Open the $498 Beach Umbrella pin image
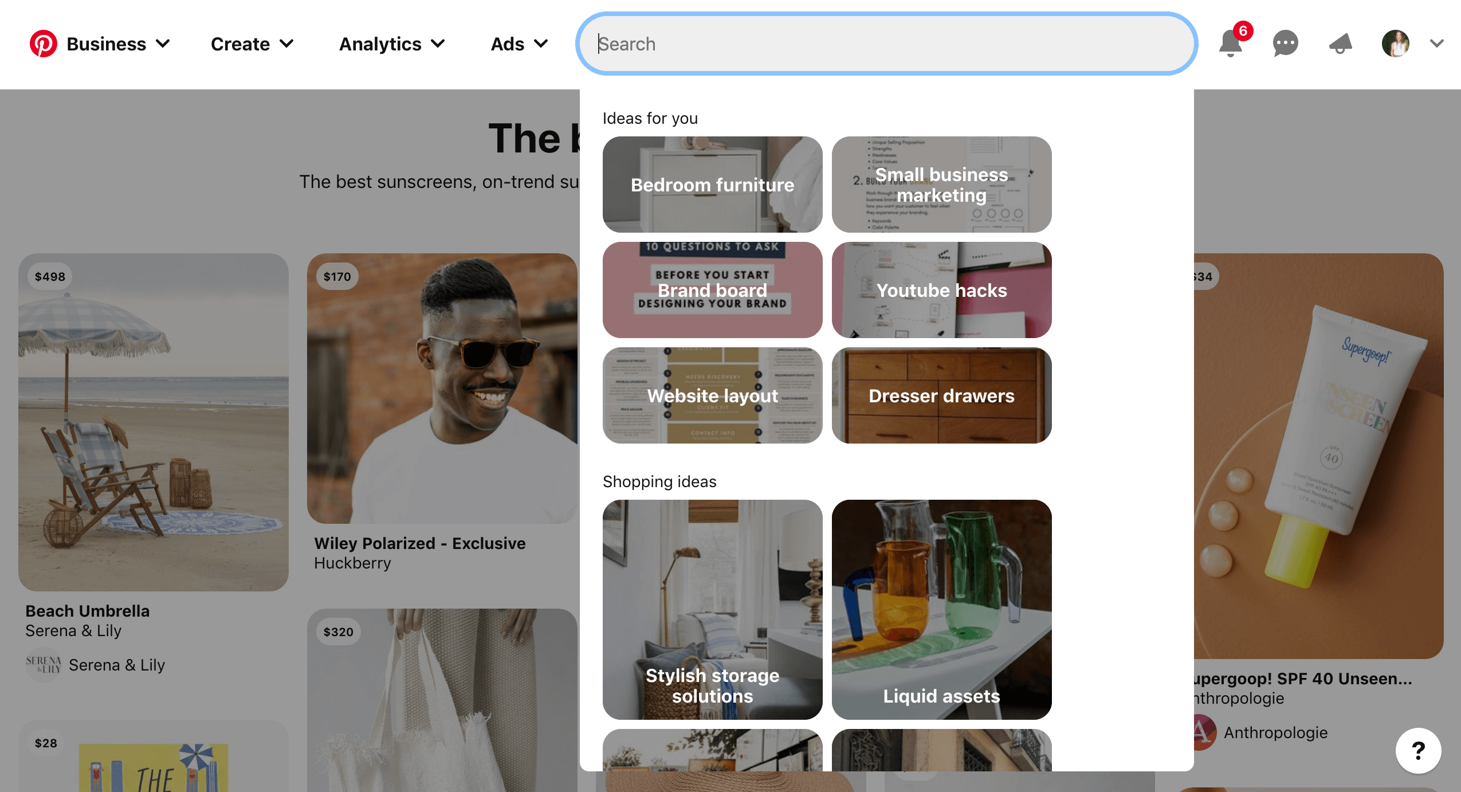Screen dimensions: 1461x792 (154, 422)
